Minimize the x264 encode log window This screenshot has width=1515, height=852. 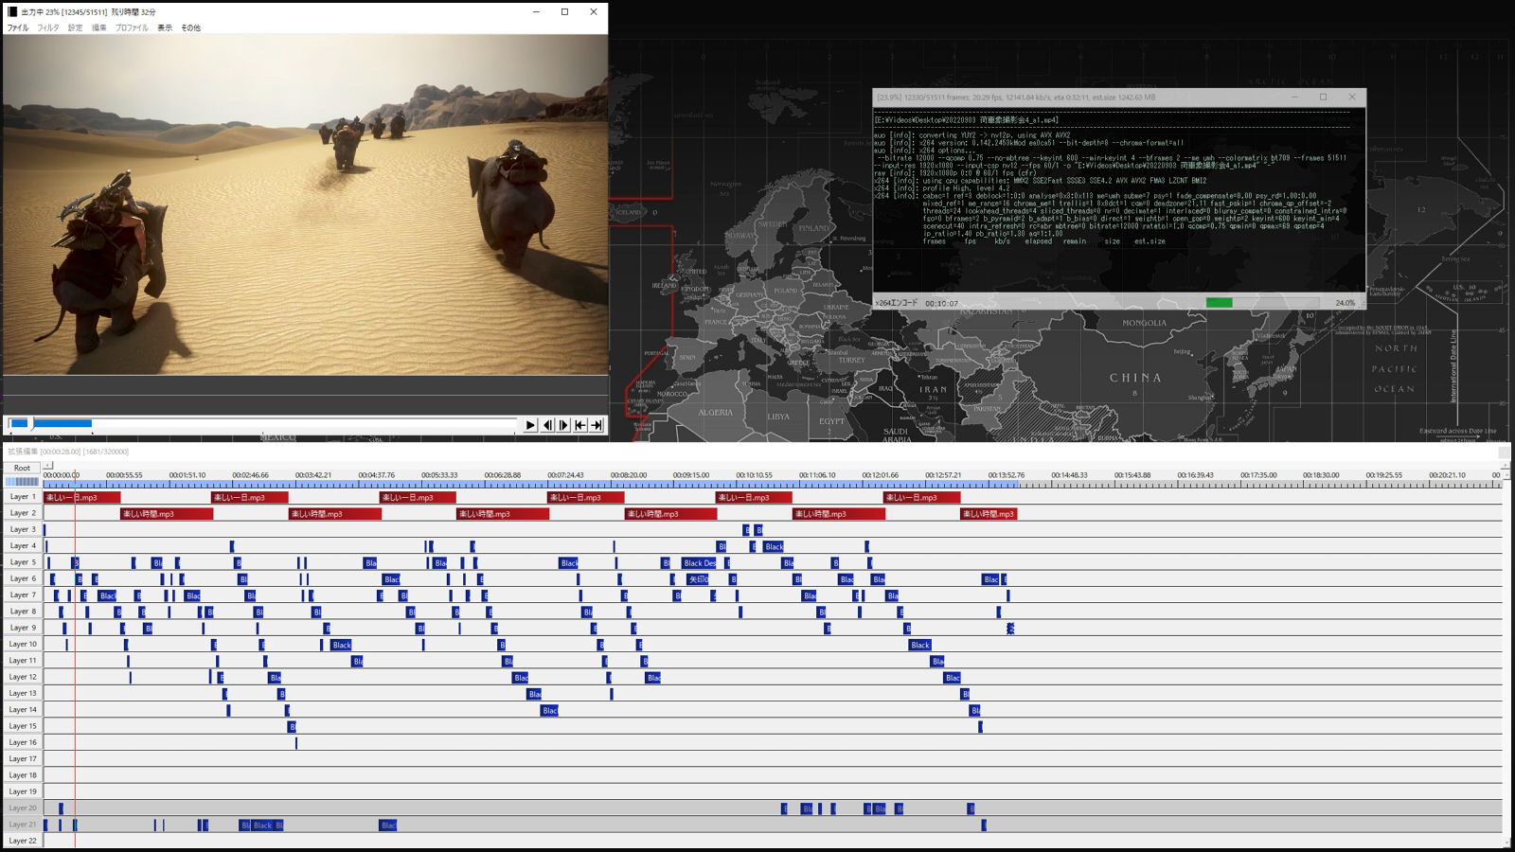pos(1294,97)
